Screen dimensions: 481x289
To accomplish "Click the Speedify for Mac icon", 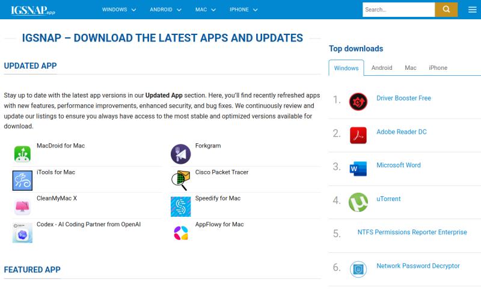I will (x=180, y=207).
